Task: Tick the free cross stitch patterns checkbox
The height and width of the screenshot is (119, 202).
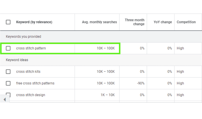Action: (x=8, y=83)
